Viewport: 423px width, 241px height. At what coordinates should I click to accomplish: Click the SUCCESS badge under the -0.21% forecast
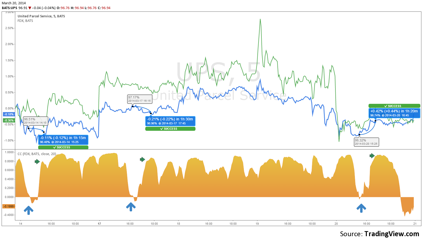[x=170, y=129]
